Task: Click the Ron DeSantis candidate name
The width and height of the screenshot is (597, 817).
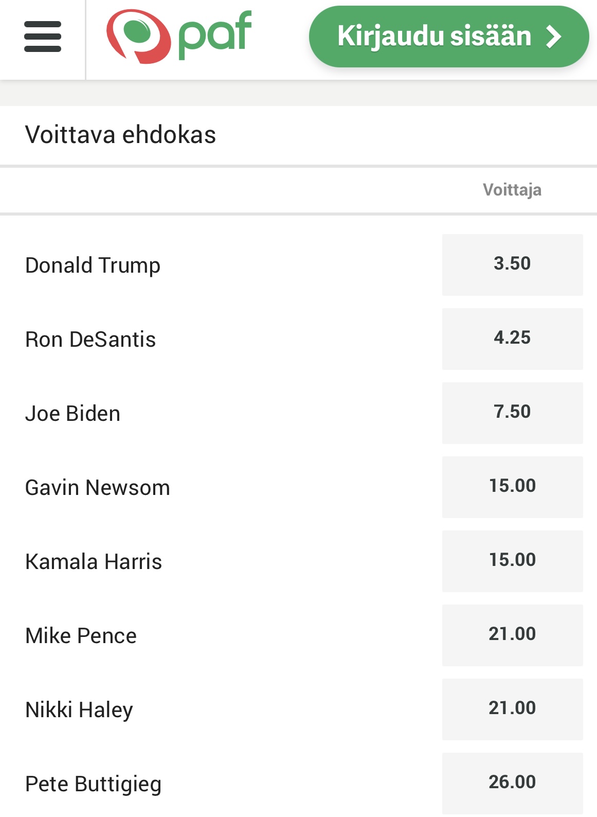Action: pos(91,340)
